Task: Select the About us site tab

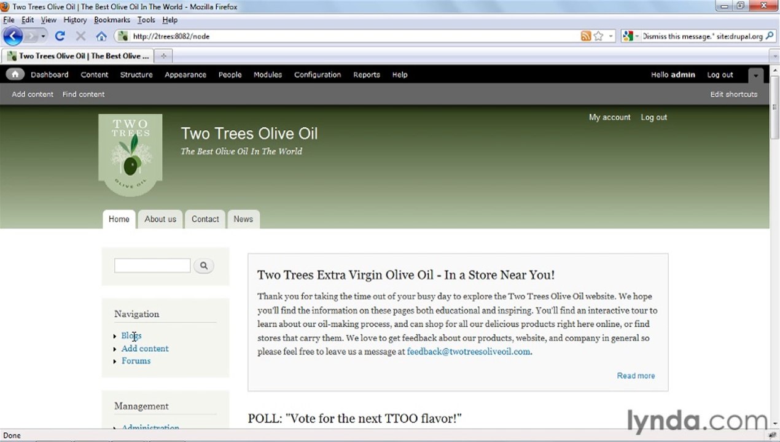Action: (160, 219)
